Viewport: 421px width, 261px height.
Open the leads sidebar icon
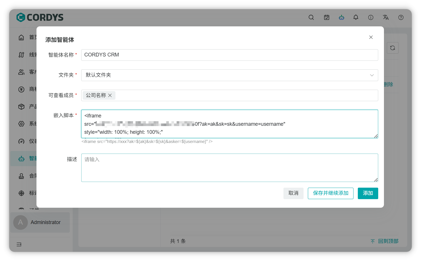21,55
